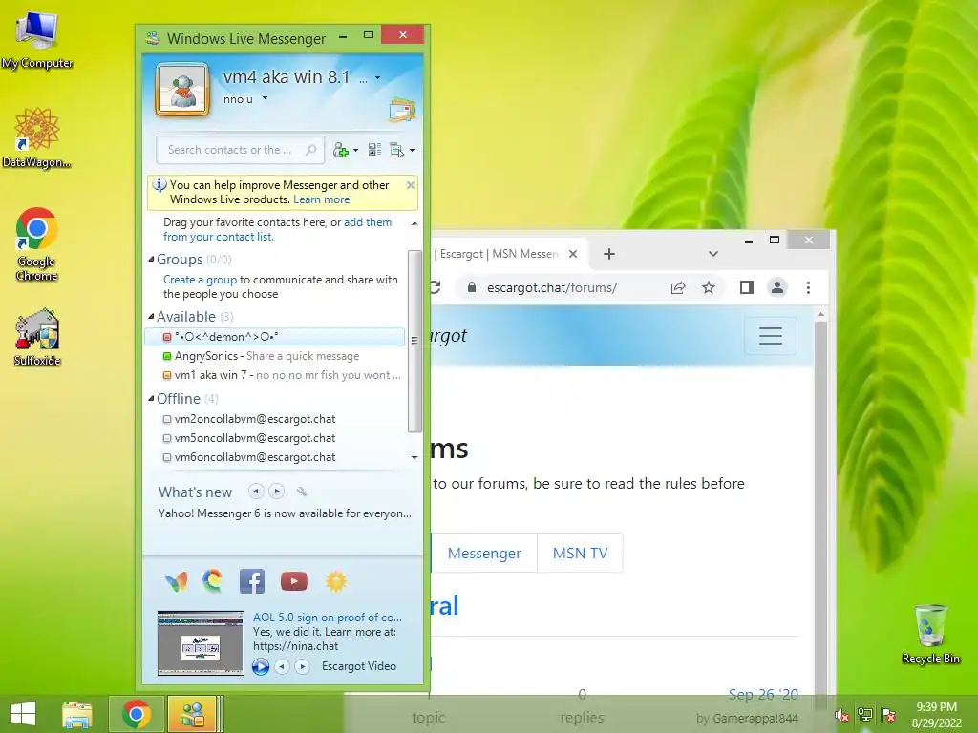Bookmark page with Chrome star icon
The image size is (978, 733).
(x=709, y=287)
